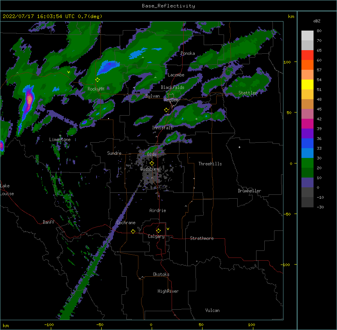The image size is (337, 330).
Task: Click the Blackfalds city label
Action: coord(172,87)
